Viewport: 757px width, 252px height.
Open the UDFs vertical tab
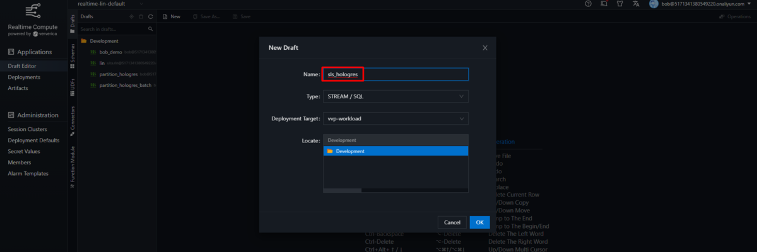click(x=73, y=89)
